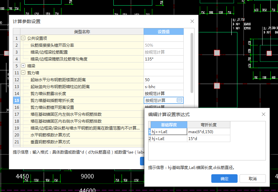Select the 类型名称 column header
Screen dimensions: 278x192
(82, 32)
